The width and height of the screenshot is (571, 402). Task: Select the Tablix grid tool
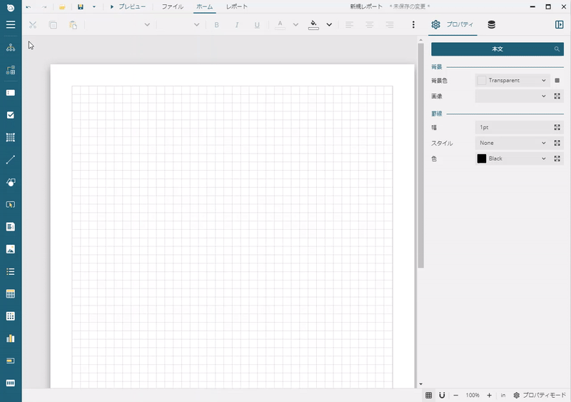click(11, 316)
